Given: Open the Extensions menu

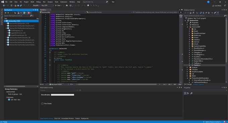Looking at the screenshot, I should (x=64, y=2).
